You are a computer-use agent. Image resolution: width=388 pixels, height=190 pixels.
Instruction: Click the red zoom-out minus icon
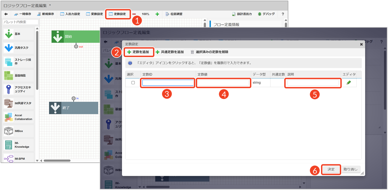134,14
